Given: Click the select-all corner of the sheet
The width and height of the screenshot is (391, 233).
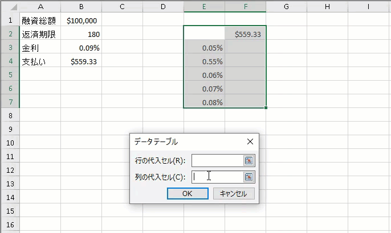Looking at the screenshot, I should (x=10, y=6).
